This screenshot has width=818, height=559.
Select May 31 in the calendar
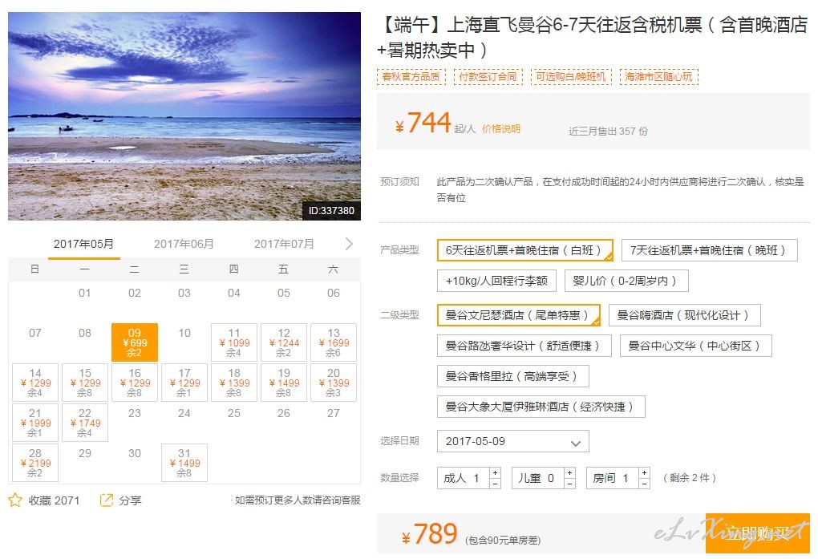click(184, 463)
